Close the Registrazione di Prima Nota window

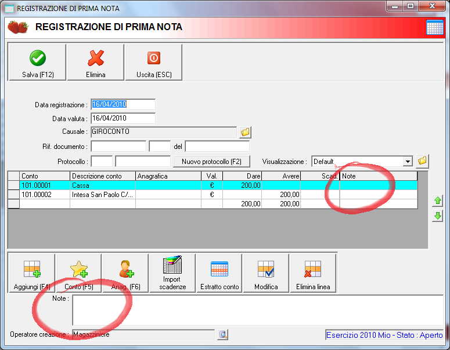click(432, 6)
